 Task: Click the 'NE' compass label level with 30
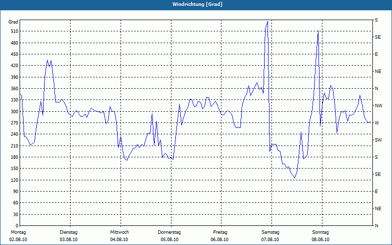point(378,209)
